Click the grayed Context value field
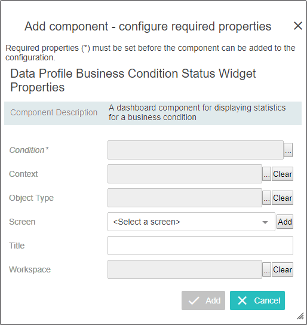The height and width of the screenshot is (325, 307). [x=185, y=174]
